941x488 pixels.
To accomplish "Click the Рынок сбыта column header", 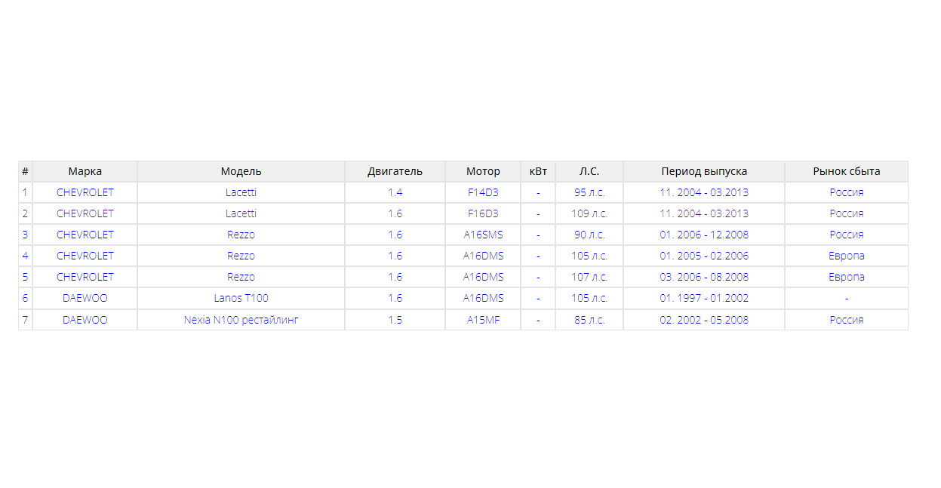I will tap(846, 171).
